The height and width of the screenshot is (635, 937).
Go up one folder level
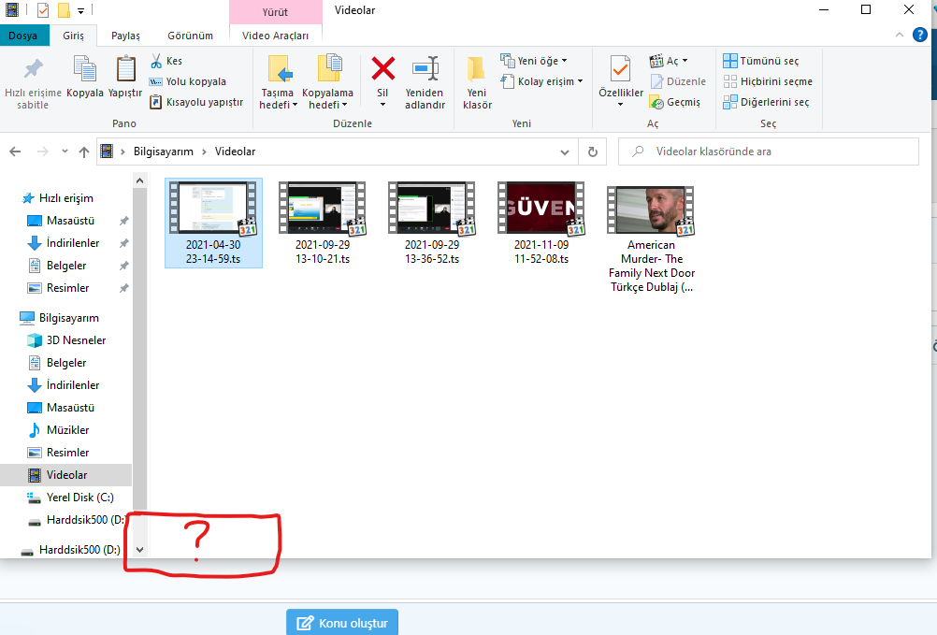click(x=84, y=152)
